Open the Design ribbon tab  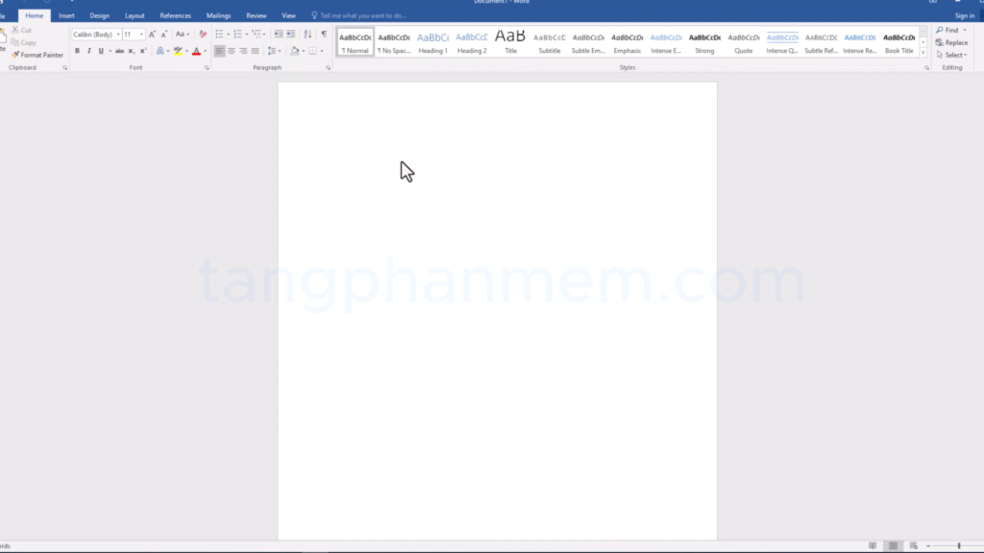pos(99,15)
